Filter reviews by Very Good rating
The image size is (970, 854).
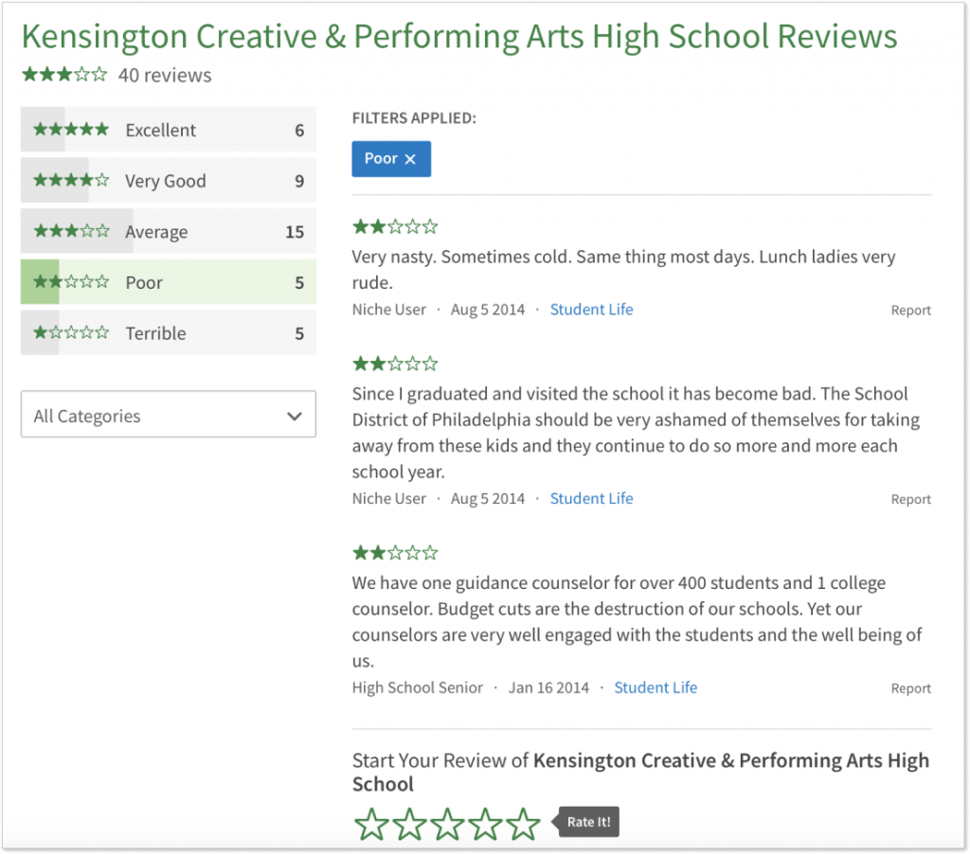tap(169, 182)
